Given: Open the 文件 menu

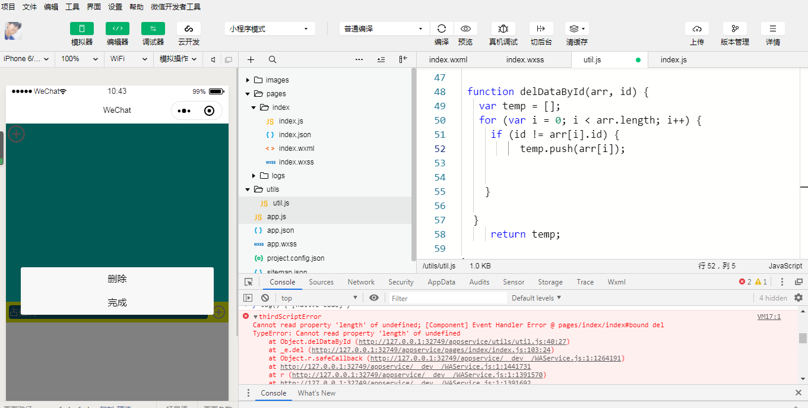Looking at the screenshot, I should 30,7.
